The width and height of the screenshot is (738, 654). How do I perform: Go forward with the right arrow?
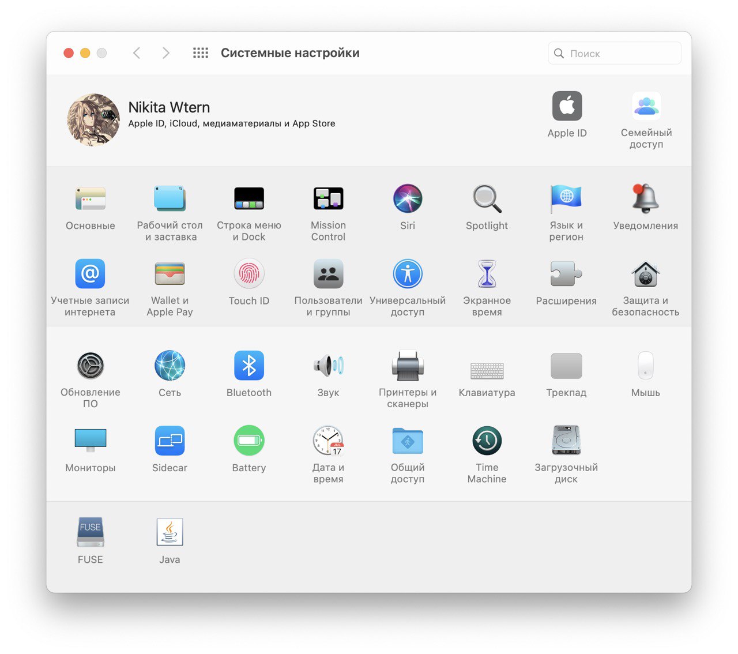(166, 53)
